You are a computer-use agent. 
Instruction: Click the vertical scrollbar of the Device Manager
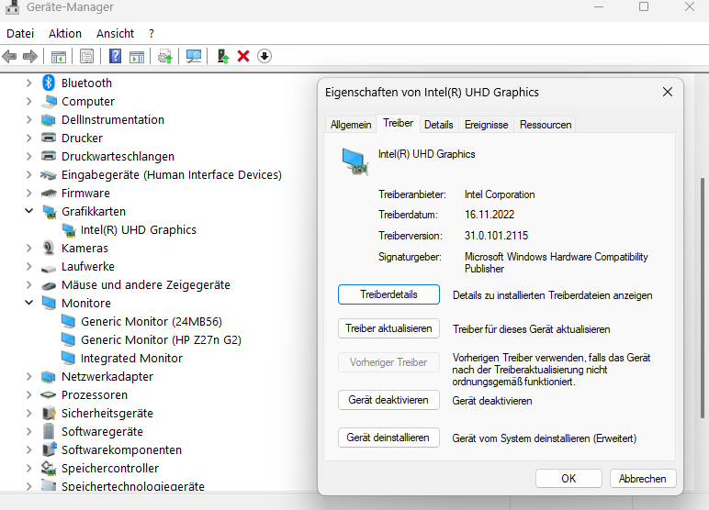[703, 298]
